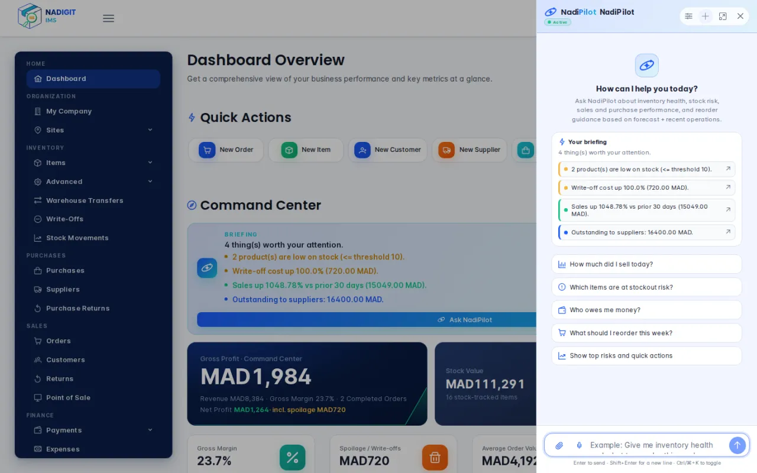Click the Spoilage trash can icon

(x=435, y=457)
